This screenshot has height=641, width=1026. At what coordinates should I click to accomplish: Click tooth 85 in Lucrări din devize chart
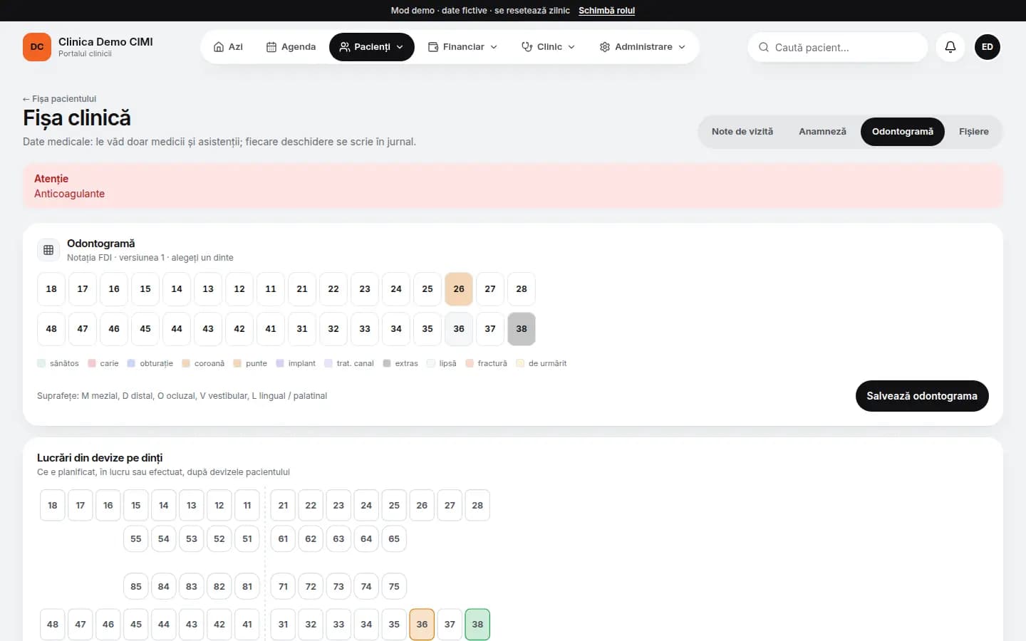(x=136, y=587)
